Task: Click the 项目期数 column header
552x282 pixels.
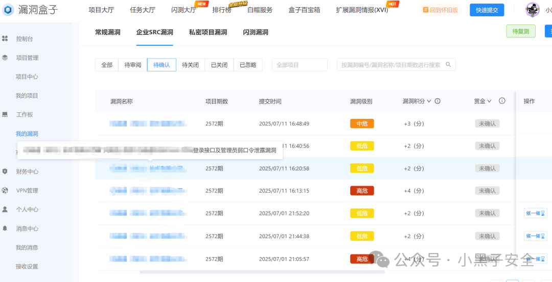Action: click(x=217, y=101)
